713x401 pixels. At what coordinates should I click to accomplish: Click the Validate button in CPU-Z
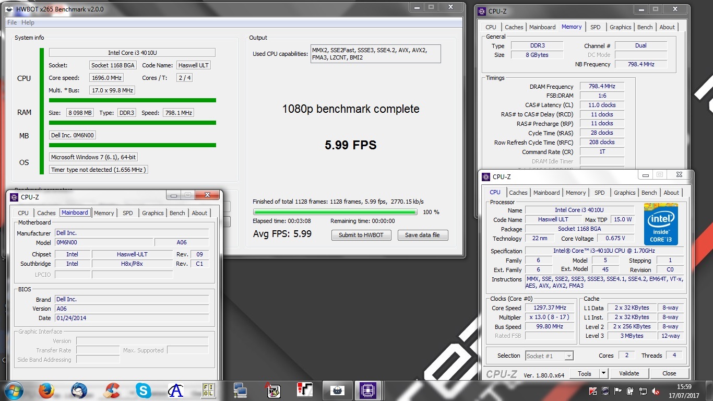click(x=629, y=373)
